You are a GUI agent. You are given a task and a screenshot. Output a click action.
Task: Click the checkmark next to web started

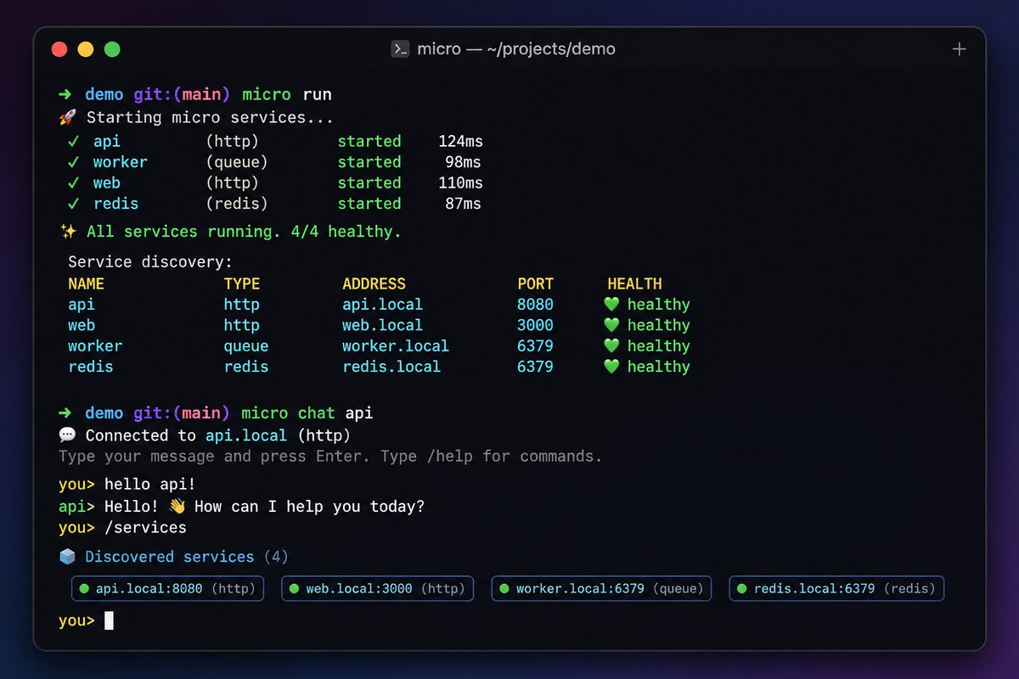tap(74, 182)
